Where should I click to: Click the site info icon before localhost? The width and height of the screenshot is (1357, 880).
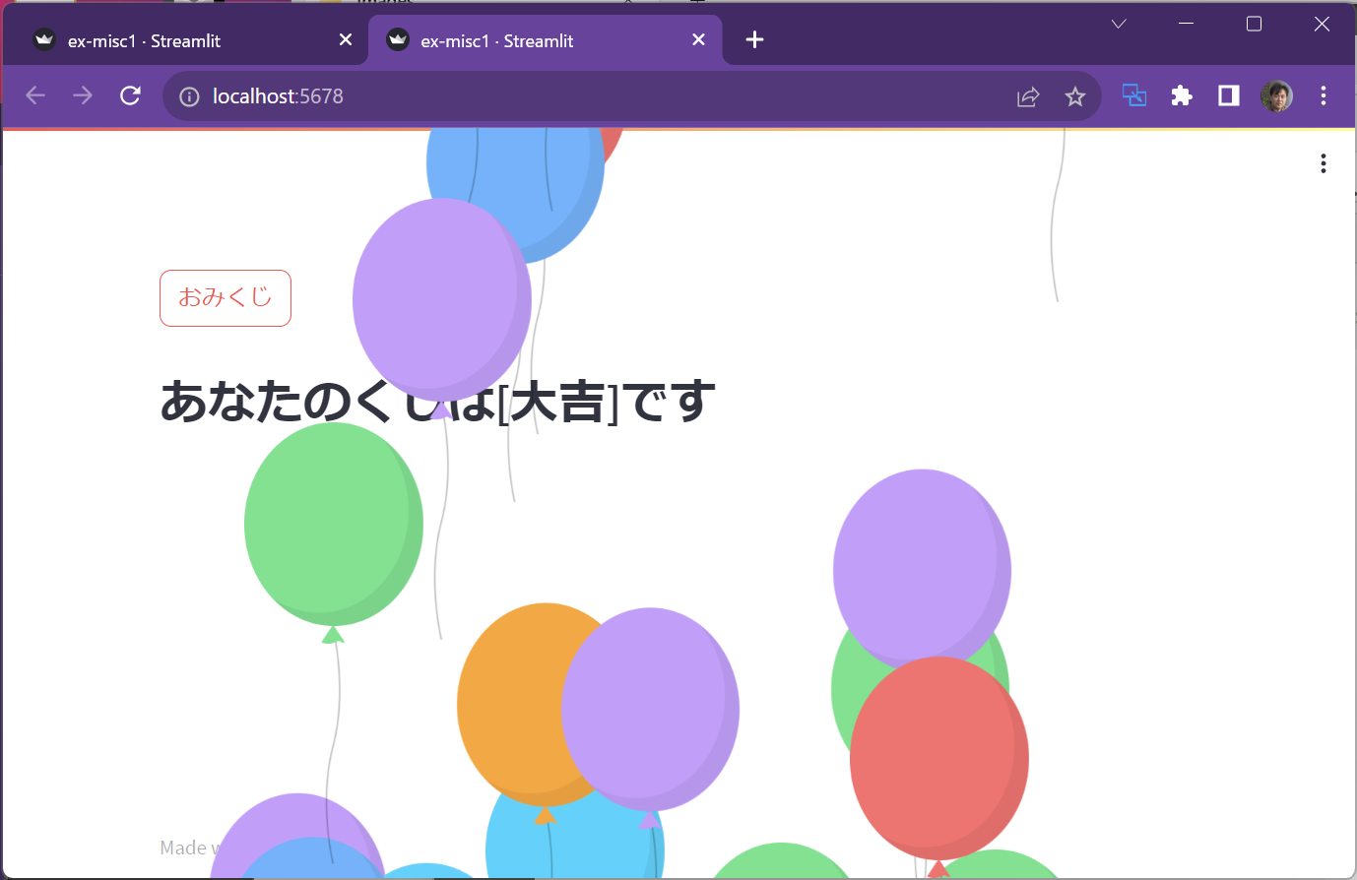pos(187,95)
